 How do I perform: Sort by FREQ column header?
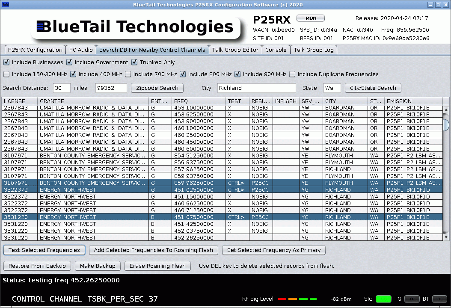pyautogui.click(x=199, y=101)
